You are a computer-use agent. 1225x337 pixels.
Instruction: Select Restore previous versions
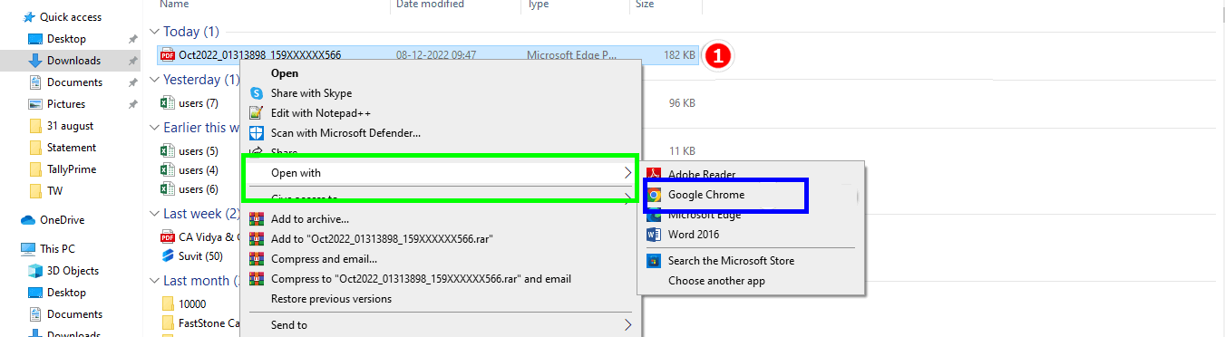pos(331,299)
